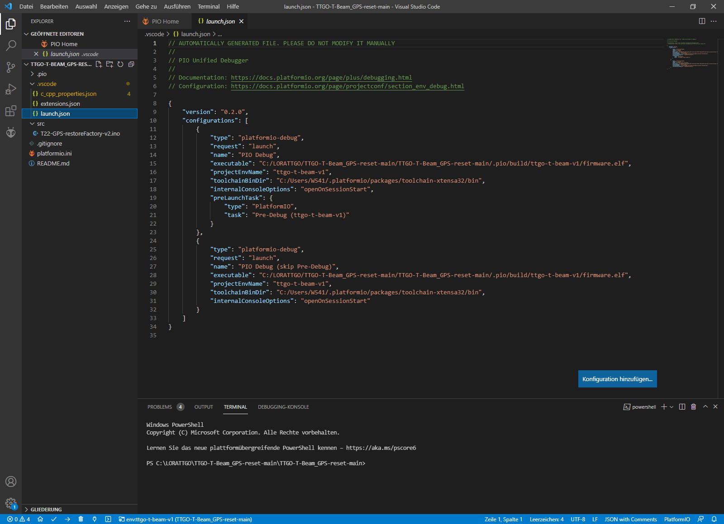Open the PlatformIO alien icon view
This screenshot has height=524, width=724.
(11, 132)
